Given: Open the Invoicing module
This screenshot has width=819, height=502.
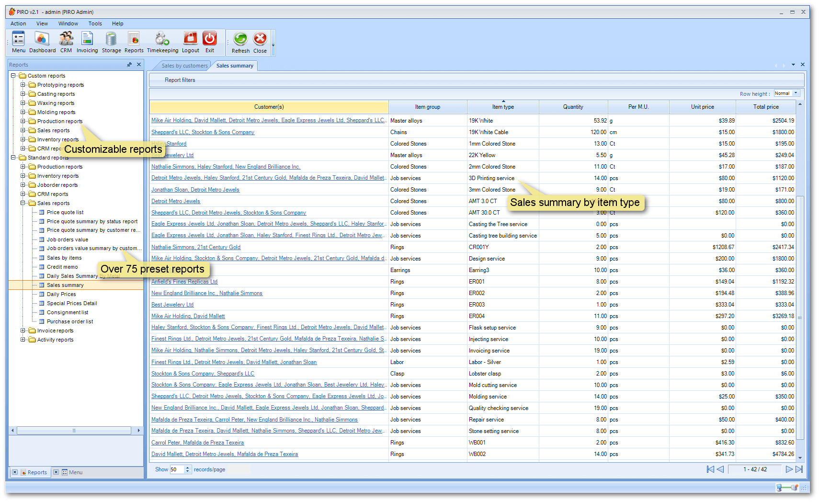Looking at the screenshot, I should point(87,42).
